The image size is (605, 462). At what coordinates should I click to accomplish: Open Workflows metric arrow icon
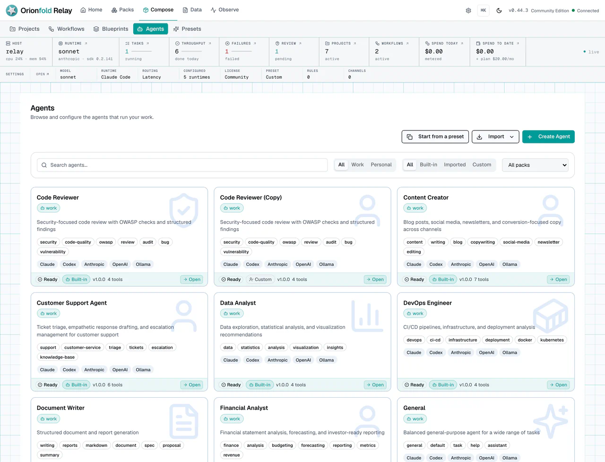point(407,43)
